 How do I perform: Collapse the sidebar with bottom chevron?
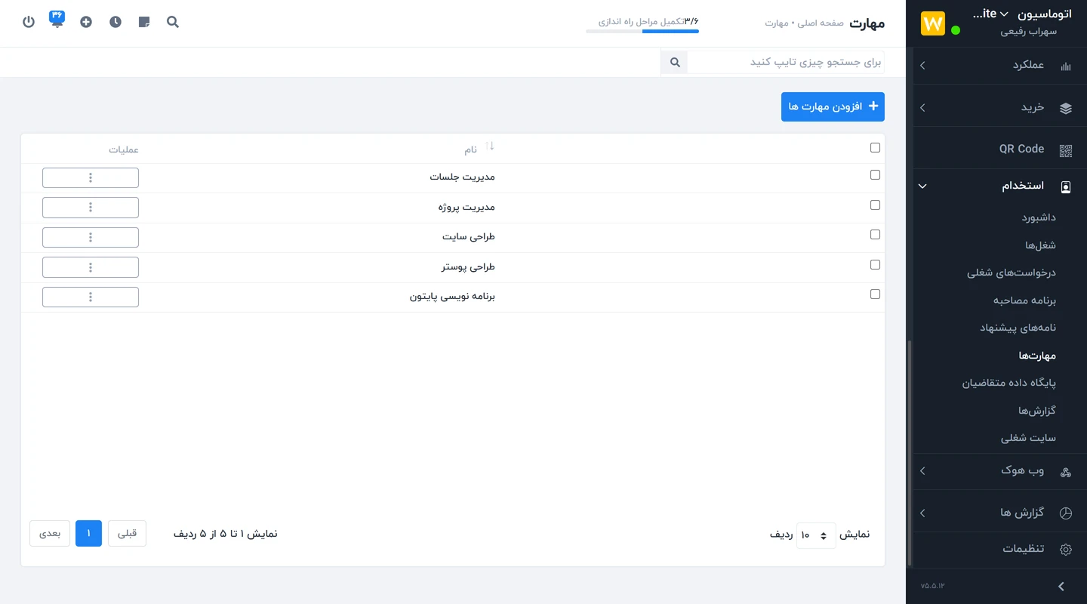tap(1061, 587)
